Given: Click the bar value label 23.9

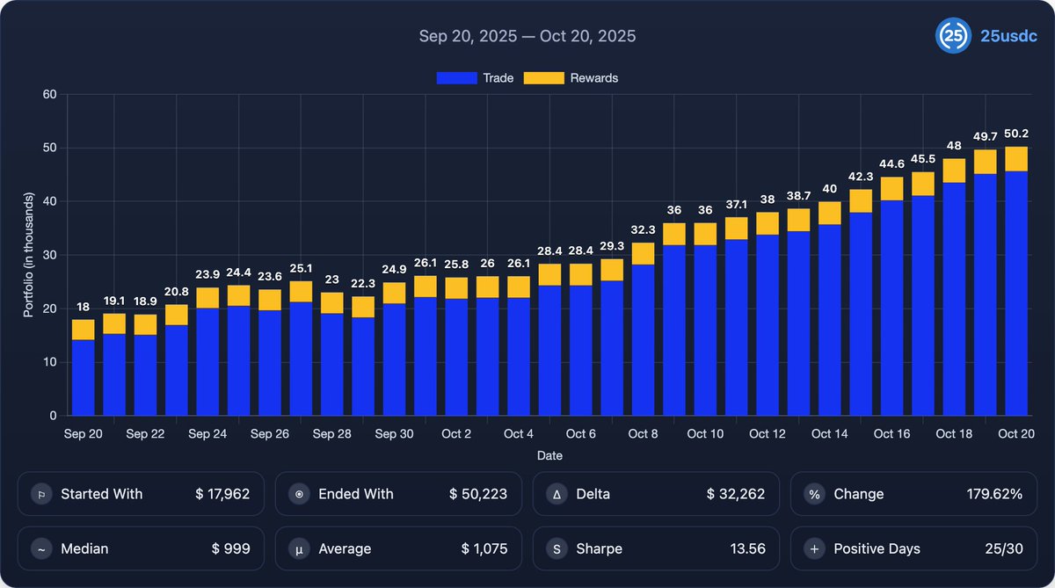Looking at the screenshot, I should (207, 274).
